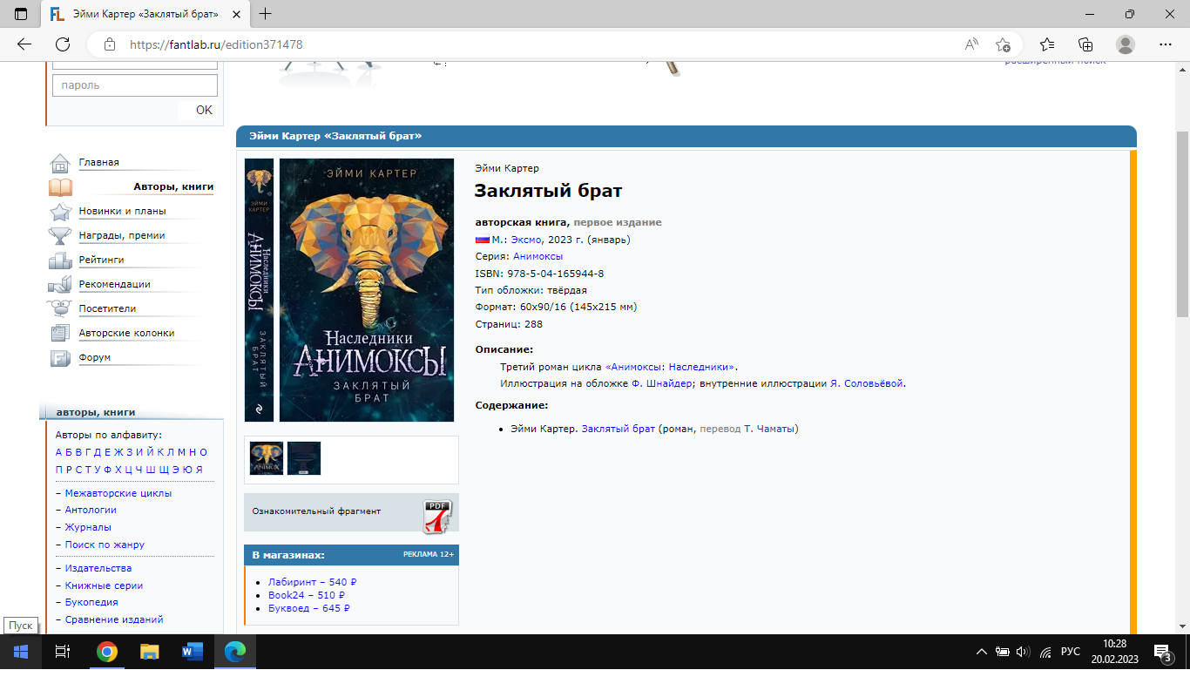Open Главная menu item
This screenshot has width=1190, height=697.
[x=98, y=163]
